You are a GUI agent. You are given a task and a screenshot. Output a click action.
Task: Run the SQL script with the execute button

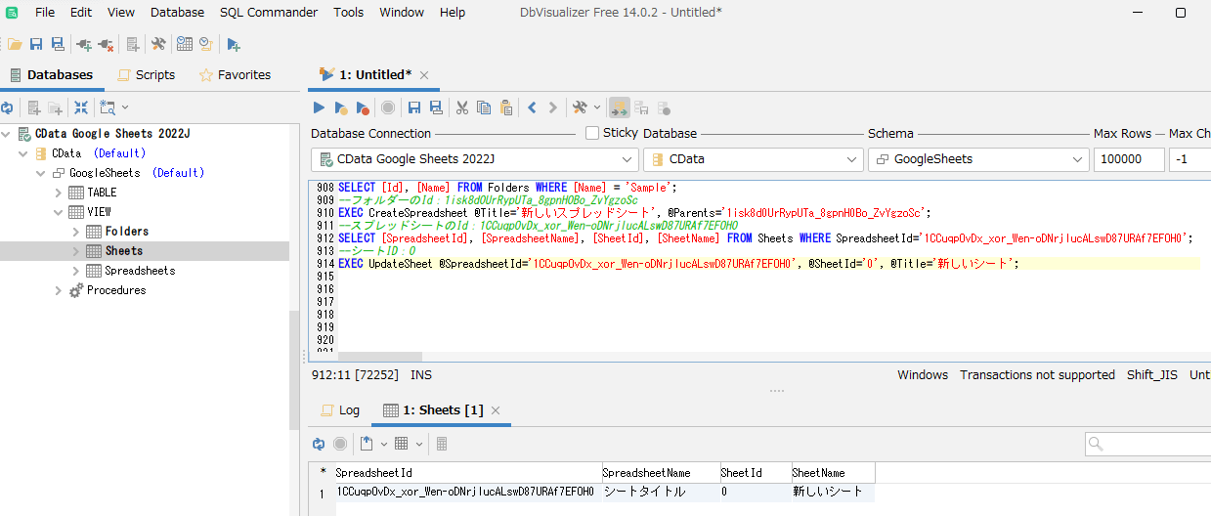coord(319,107)
